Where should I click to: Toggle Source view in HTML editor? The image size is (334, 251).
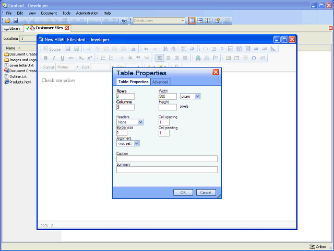click(52, 49)
